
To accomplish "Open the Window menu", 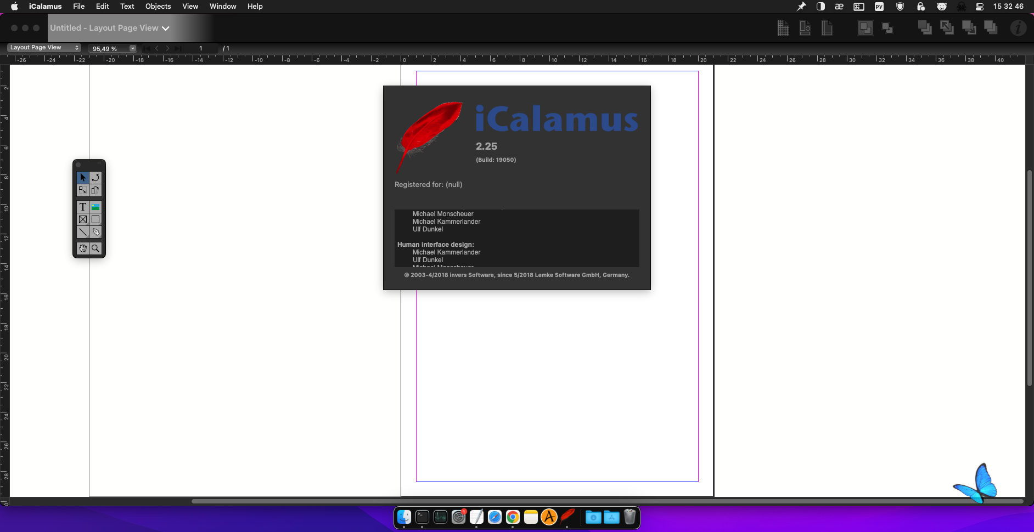I will [223, 7].
